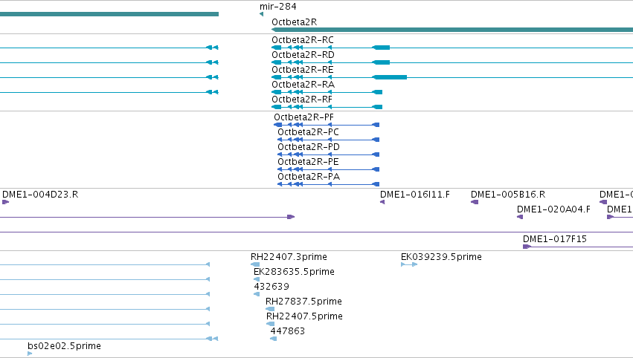Click the RH22407.3prime EST glyph
This screenshot has height=358, width=633.
pos(255,264)
